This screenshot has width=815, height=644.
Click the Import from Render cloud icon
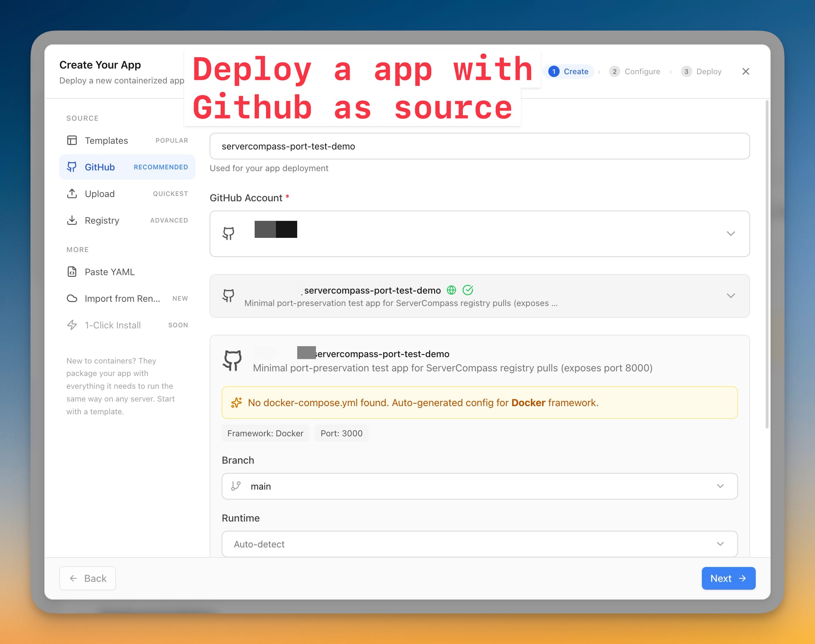click(x=72, y=298)
